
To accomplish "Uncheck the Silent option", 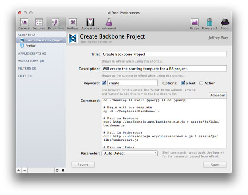I will tap(183, 83).
